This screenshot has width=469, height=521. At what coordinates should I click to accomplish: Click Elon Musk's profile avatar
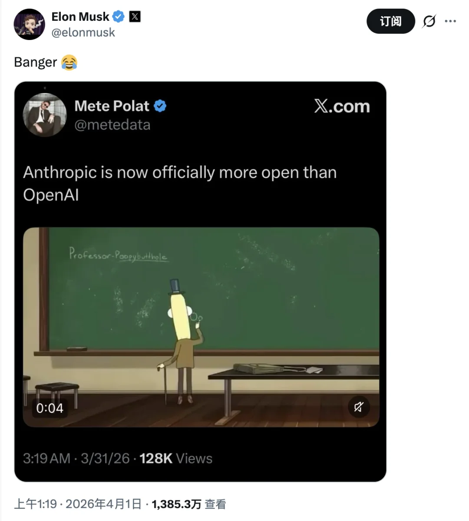30,24
